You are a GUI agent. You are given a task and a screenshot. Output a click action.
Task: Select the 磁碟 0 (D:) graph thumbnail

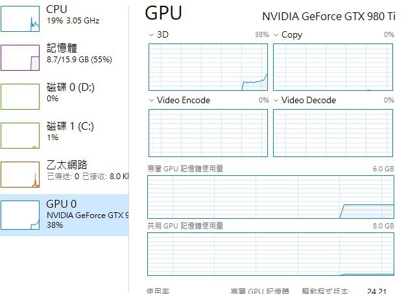[x=20, y=97]
